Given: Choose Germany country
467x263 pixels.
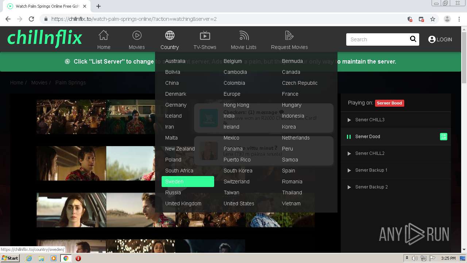Looking at the screenshot, I should click(176, 105).
